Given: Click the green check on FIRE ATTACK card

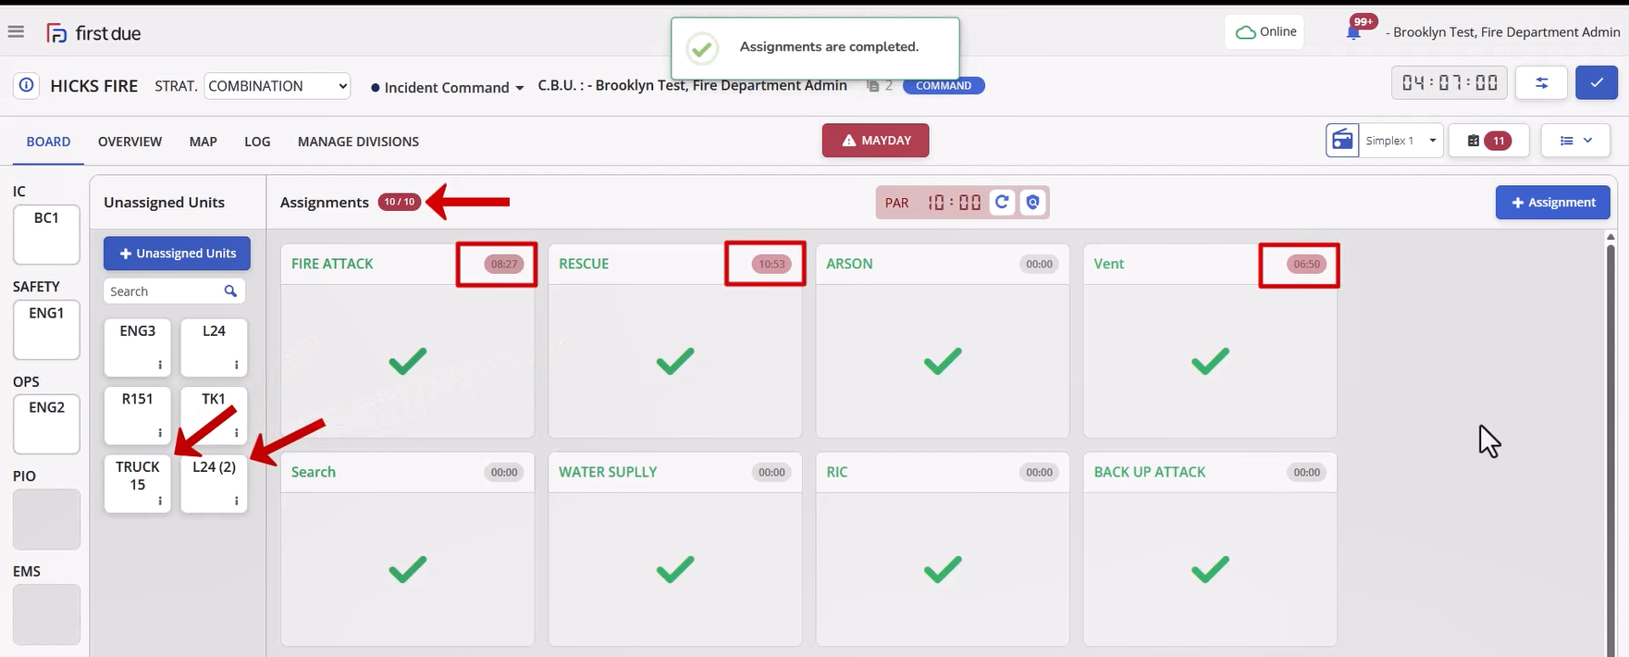Looking at the screenshot, I should pyautogui.click(x=408, y=360).
